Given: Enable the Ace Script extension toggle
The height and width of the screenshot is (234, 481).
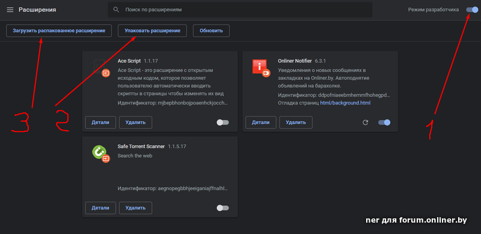Looking at the screenshot, I should pos(222,122).
